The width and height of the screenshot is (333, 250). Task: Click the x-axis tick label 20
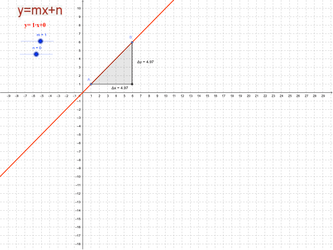tap(248, 96)
